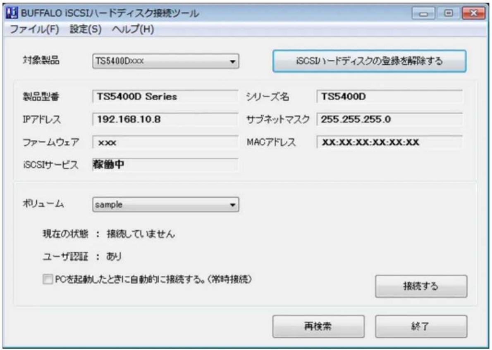Image resolution: width=492 pixels, height=350 pixels.
Task: Open the ヘルプ(H) menu
Action: (133, 29)
